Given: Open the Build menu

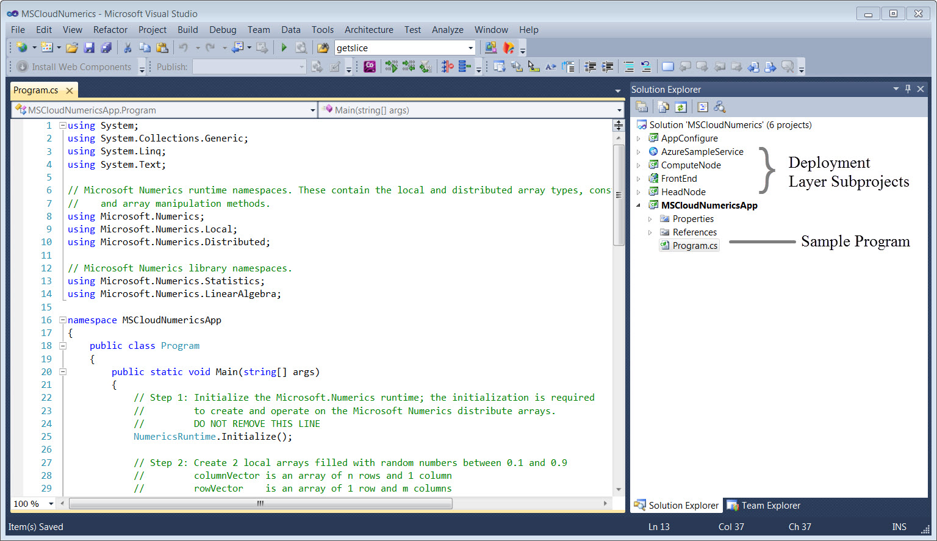Looking at the screenshot, I should (x=188, y=30).
